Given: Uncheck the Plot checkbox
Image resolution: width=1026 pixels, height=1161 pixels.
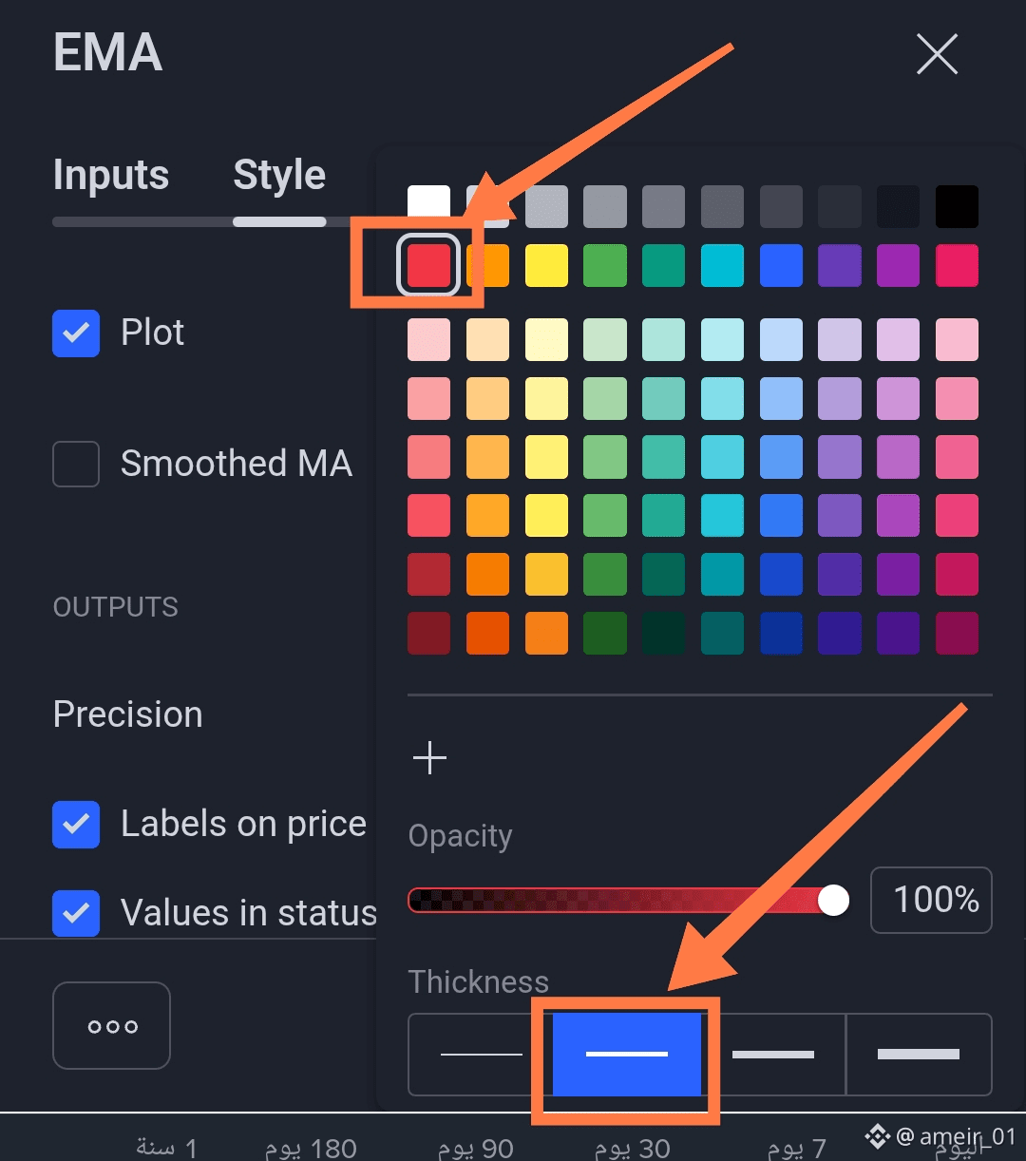Looking at the screenshot, I should [x=76, y=333].
